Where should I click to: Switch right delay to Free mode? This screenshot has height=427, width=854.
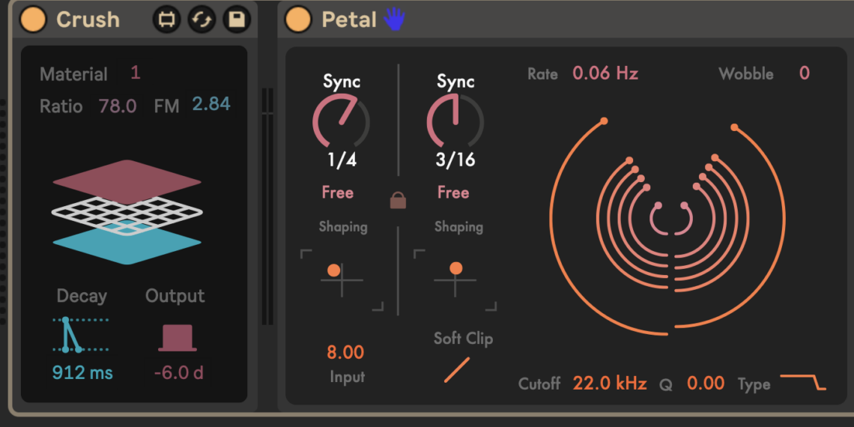coord(452,193)
